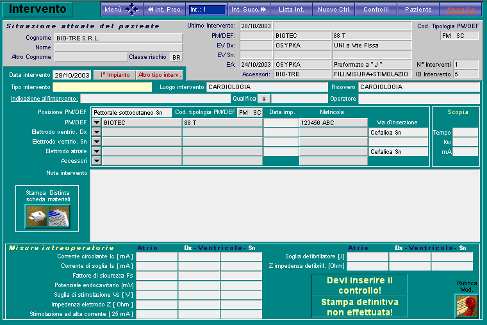Screen dimensions: 487x325
Task: Click Stampa definitiva non effettuata! notice
Action: click(359, 307)
